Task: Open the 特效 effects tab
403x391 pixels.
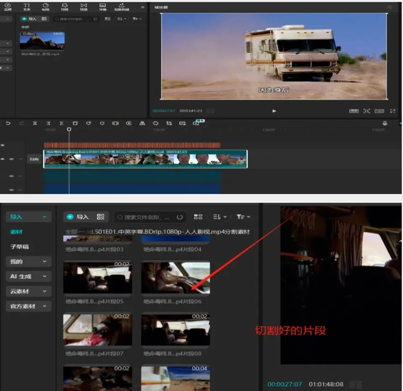Action: point(65,7)
